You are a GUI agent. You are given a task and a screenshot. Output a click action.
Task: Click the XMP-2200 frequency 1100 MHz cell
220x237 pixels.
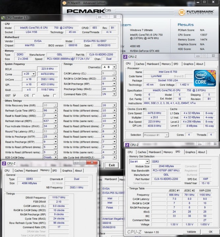205,195
